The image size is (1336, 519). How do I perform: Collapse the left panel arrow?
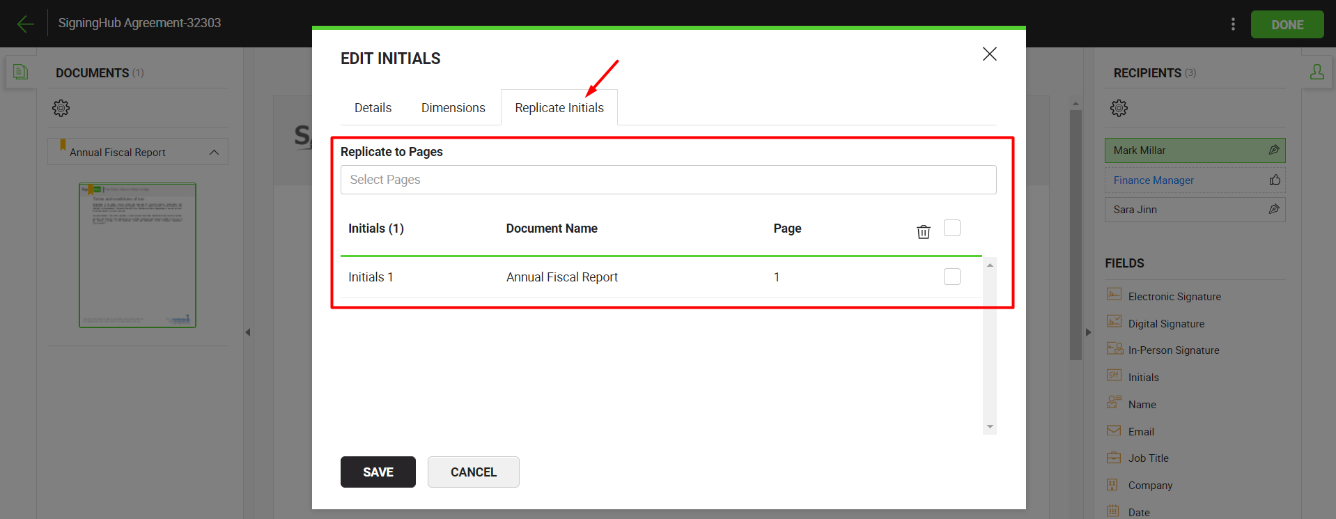(x=248, y=332)
